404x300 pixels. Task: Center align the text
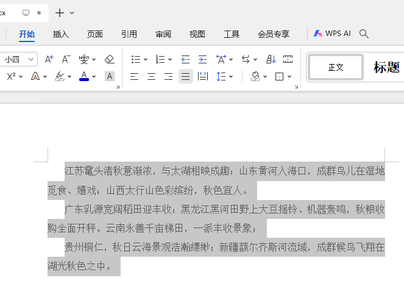[151, 77]
